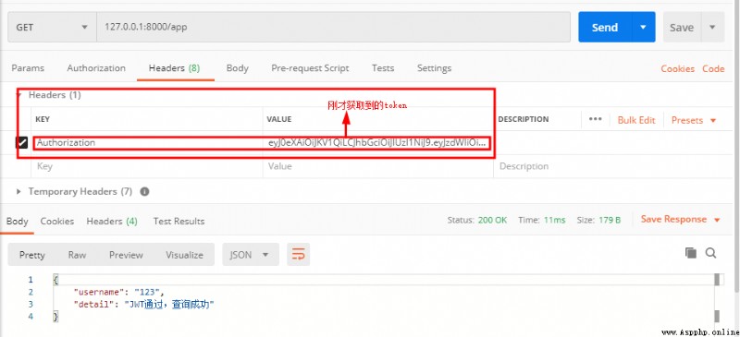Click the Save button
740x337 pixels.
point(682,28)
